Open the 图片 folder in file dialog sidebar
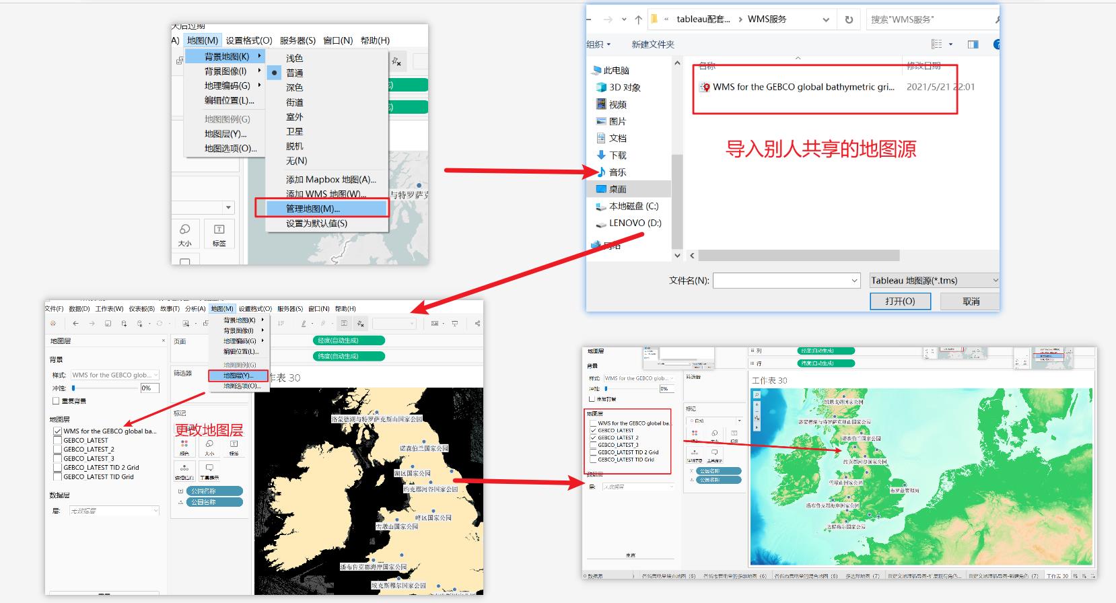The height and width of the screenshot is (603, 1116). [611, 121]
